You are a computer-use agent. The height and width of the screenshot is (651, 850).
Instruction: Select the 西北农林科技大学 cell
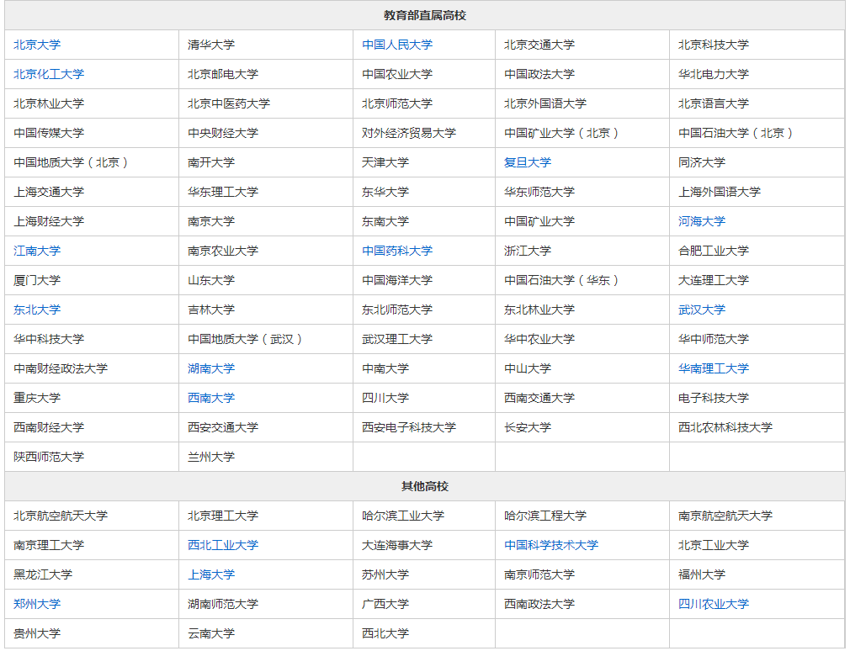(757, 427)
